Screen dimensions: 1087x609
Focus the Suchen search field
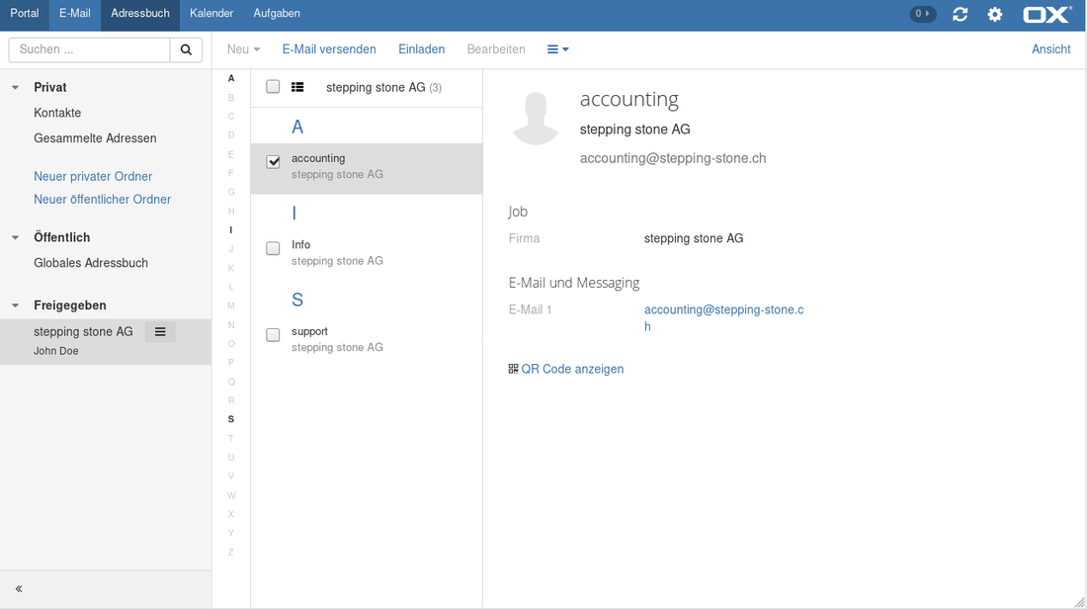pos(90,49)
